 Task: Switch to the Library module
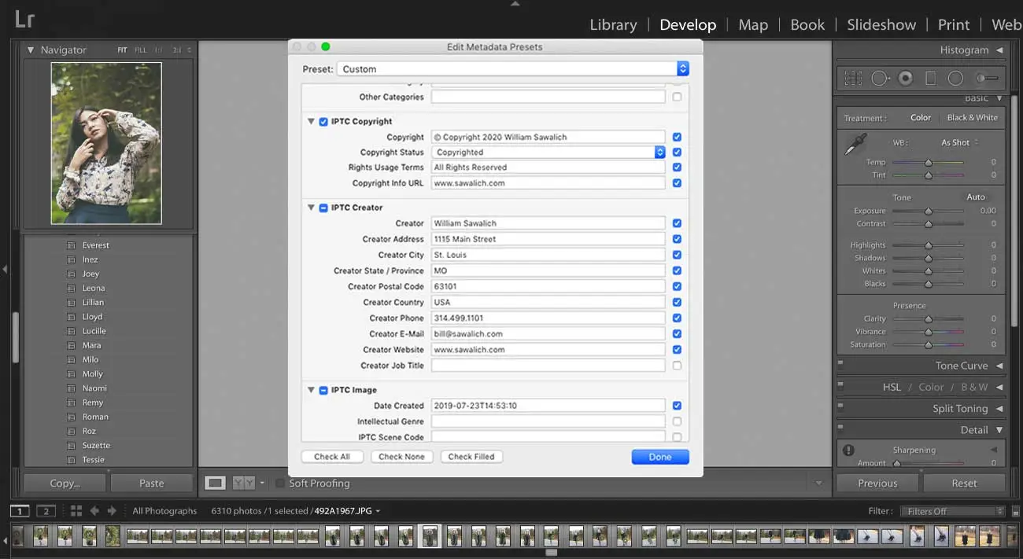click(x=613, y=24)
